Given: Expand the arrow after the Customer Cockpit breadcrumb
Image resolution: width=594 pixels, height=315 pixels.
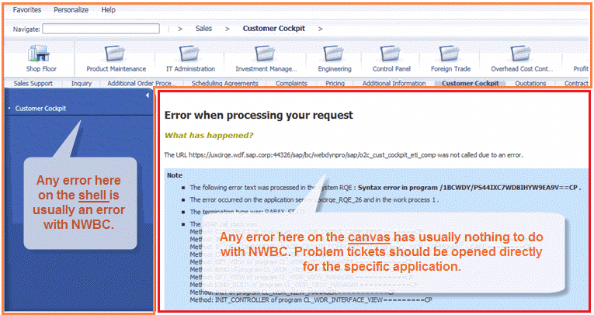Looking at the screenshot, I should tap(320, 29).
